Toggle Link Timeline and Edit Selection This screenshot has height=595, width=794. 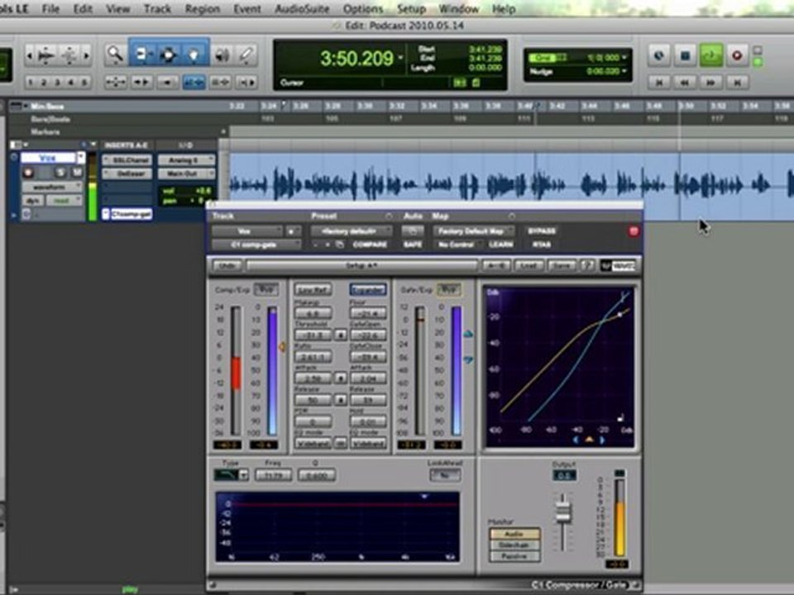pos(194,82)
